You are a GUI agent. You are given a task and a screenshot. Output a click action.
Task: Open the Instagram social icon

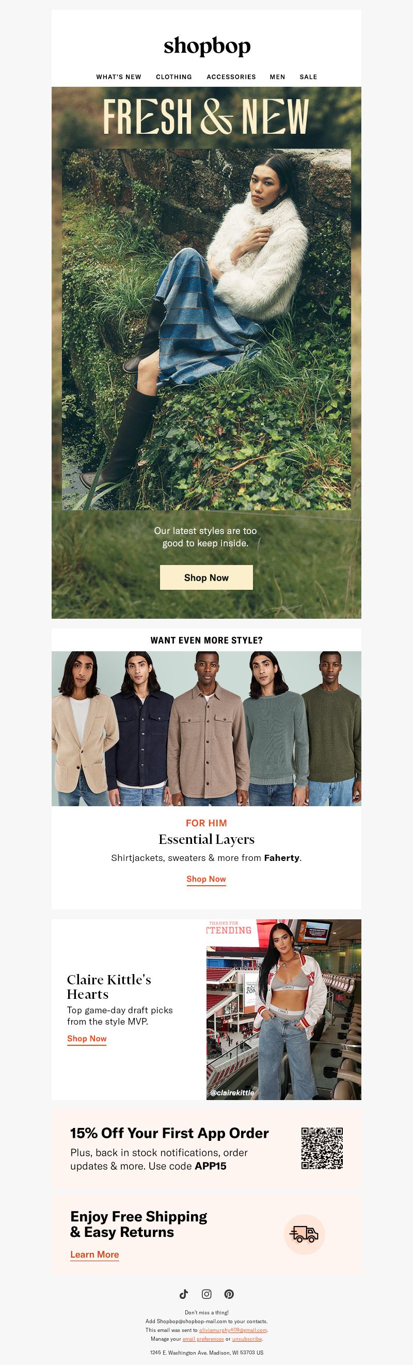click(x=206, y=1293)
